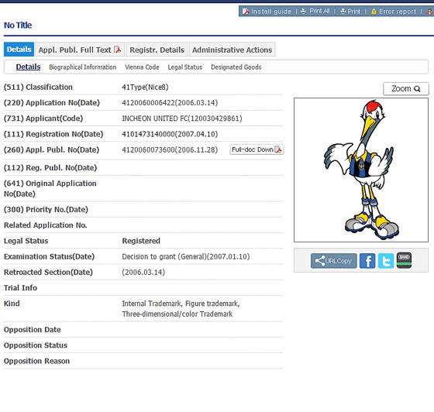Click the PDF icon in Full-doc Down button
Image resolution: width=434 pixels, height=412 pixels.
[278, 149]
